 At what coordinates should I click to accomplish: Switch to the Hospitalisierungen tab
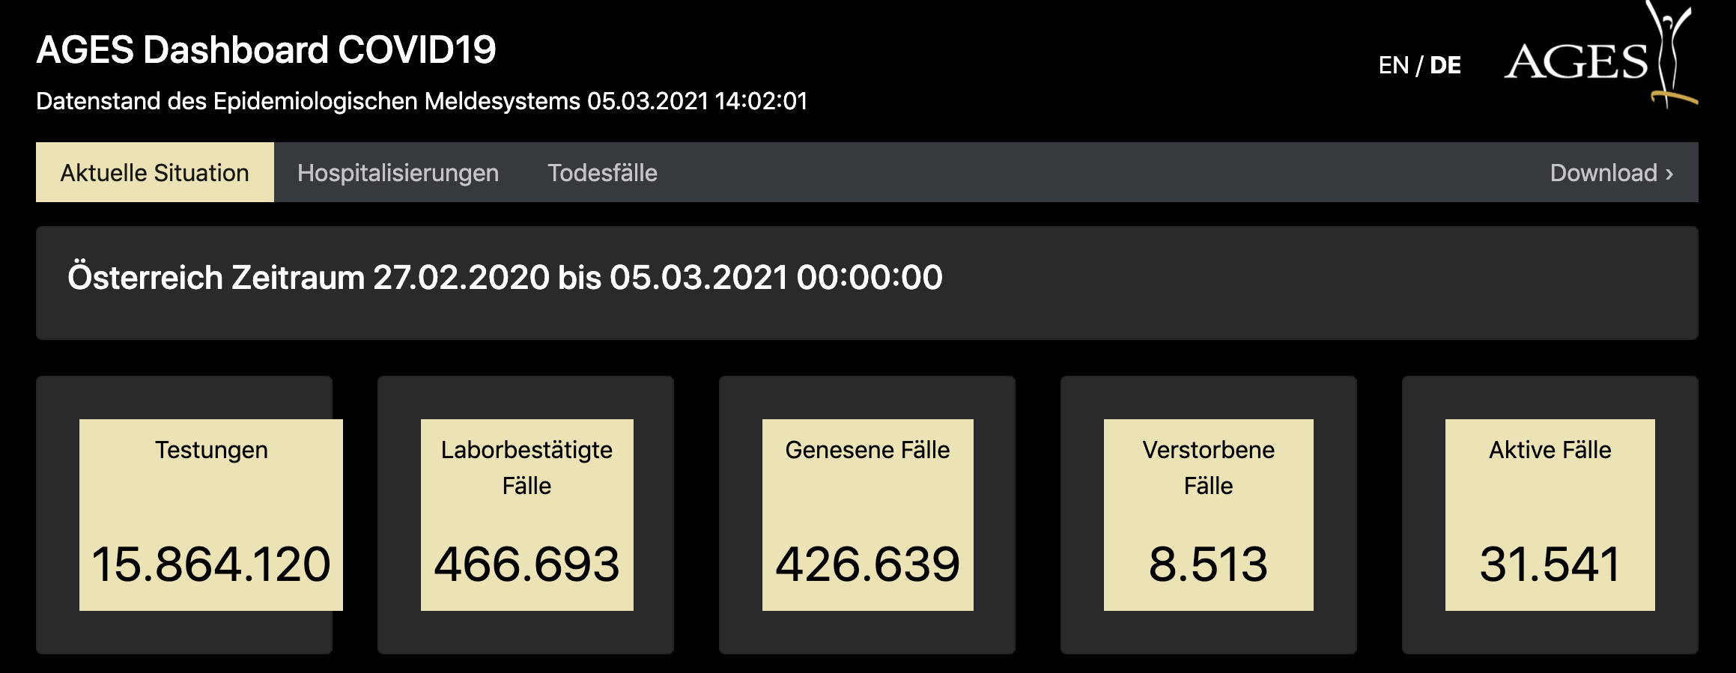click(398, 173)
